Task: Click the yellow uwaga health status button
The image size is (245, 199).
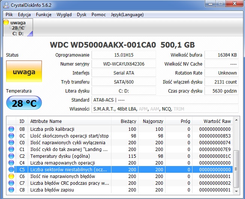Action: point(24,71)
